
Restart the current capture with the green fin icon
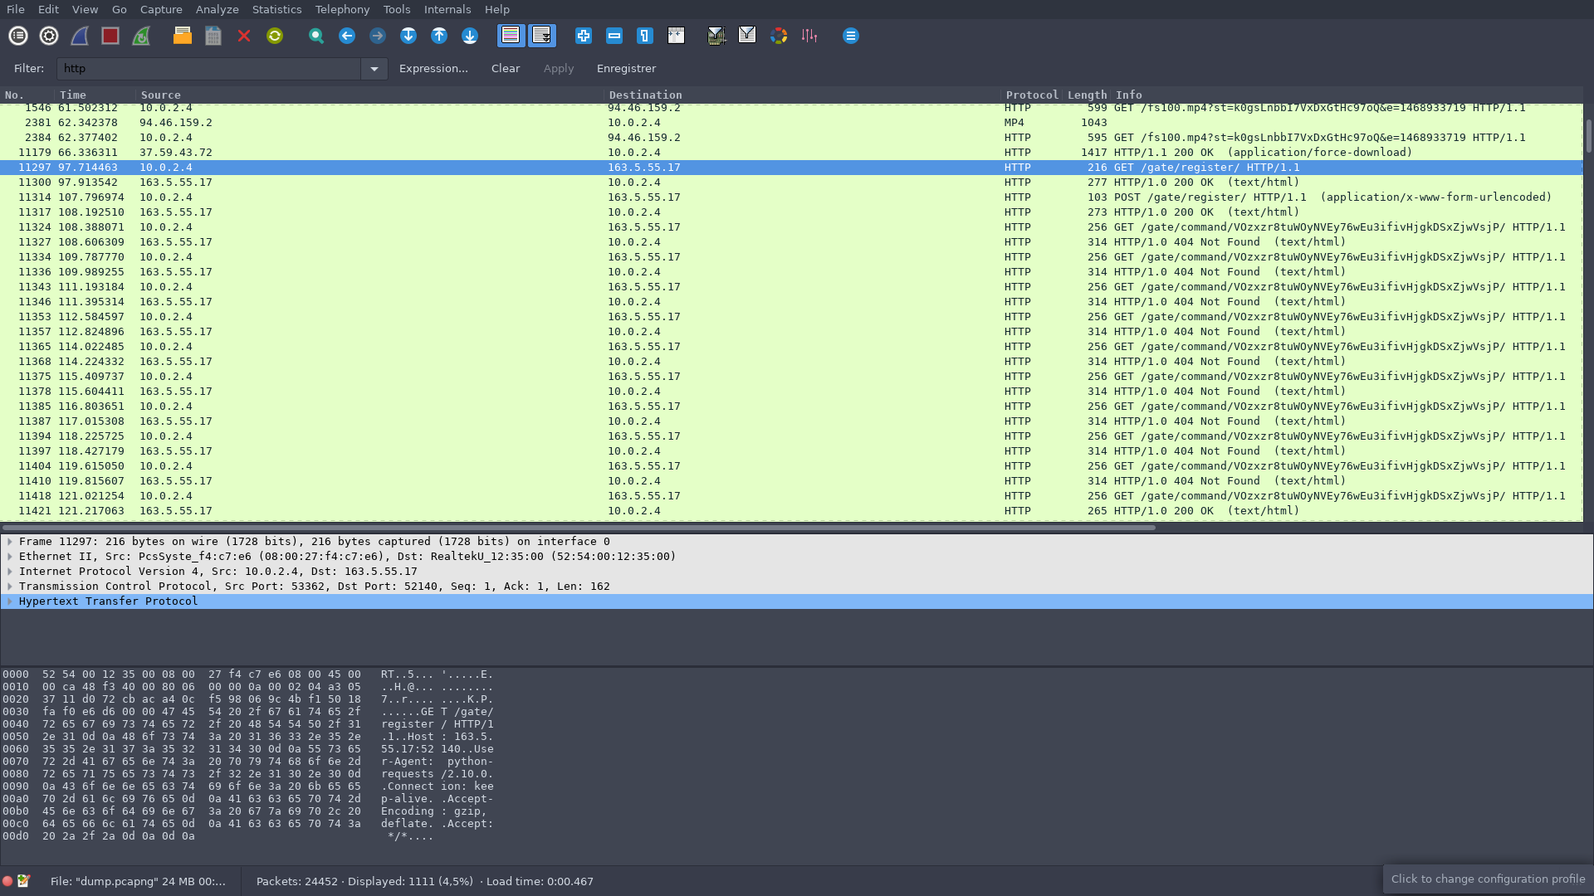[141, 36]
